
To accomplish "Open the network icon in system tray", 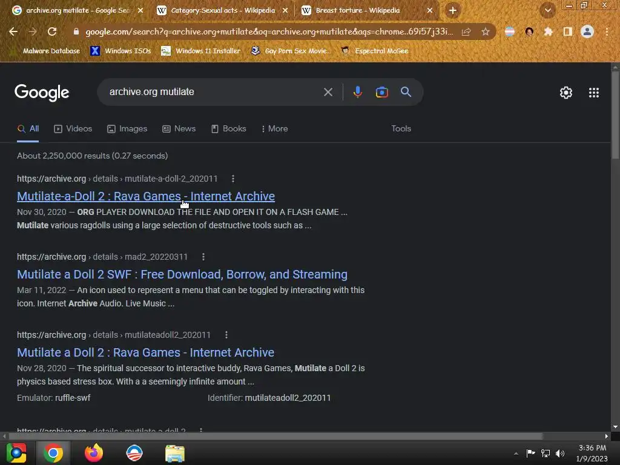I will click(546, 453).
